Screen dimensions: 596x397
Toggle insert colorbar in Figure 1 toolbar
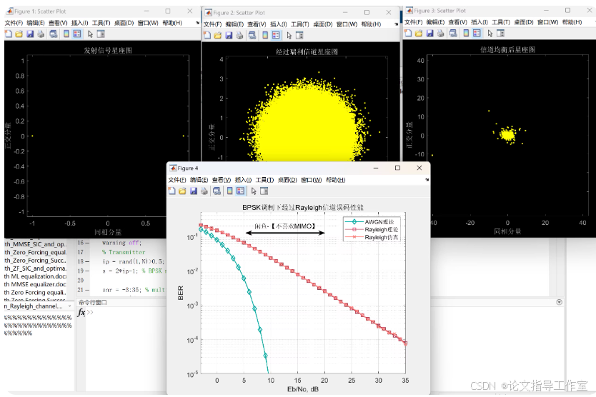point(66,34)
